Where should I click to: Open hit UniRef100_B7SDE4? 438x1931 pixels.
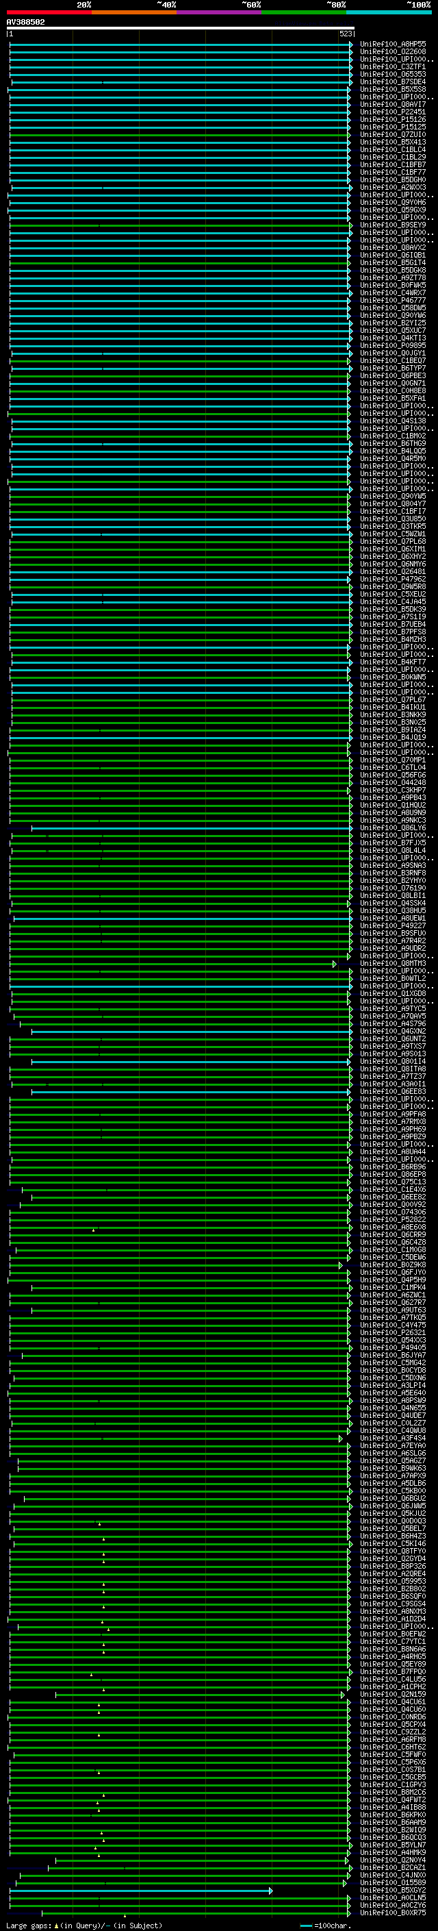click(393, 82)
